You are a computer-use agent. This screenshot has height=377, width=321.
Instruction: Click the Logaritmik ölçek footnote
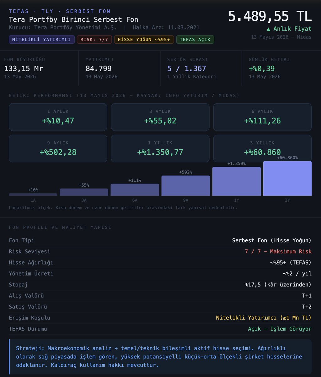coord(123,208)
